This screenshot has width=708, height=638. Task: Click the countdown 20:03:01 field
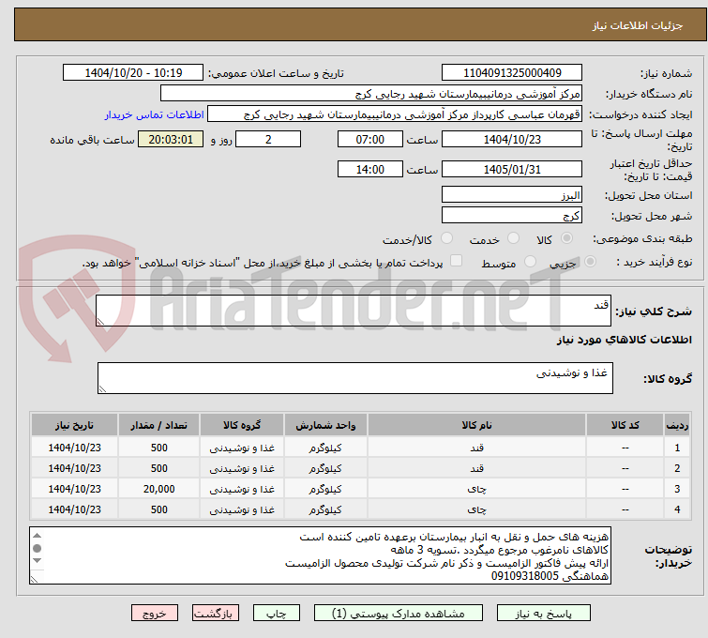171,139
